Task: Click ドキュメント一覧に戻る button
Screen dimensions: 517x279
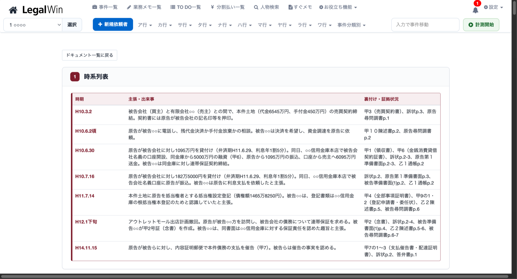Action: tap(90, 55)
